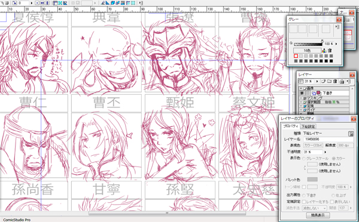Viewport: 359px width, 222px height.
Task: Collapse the マスキング group triangle
Action: (x=301, y=98)
